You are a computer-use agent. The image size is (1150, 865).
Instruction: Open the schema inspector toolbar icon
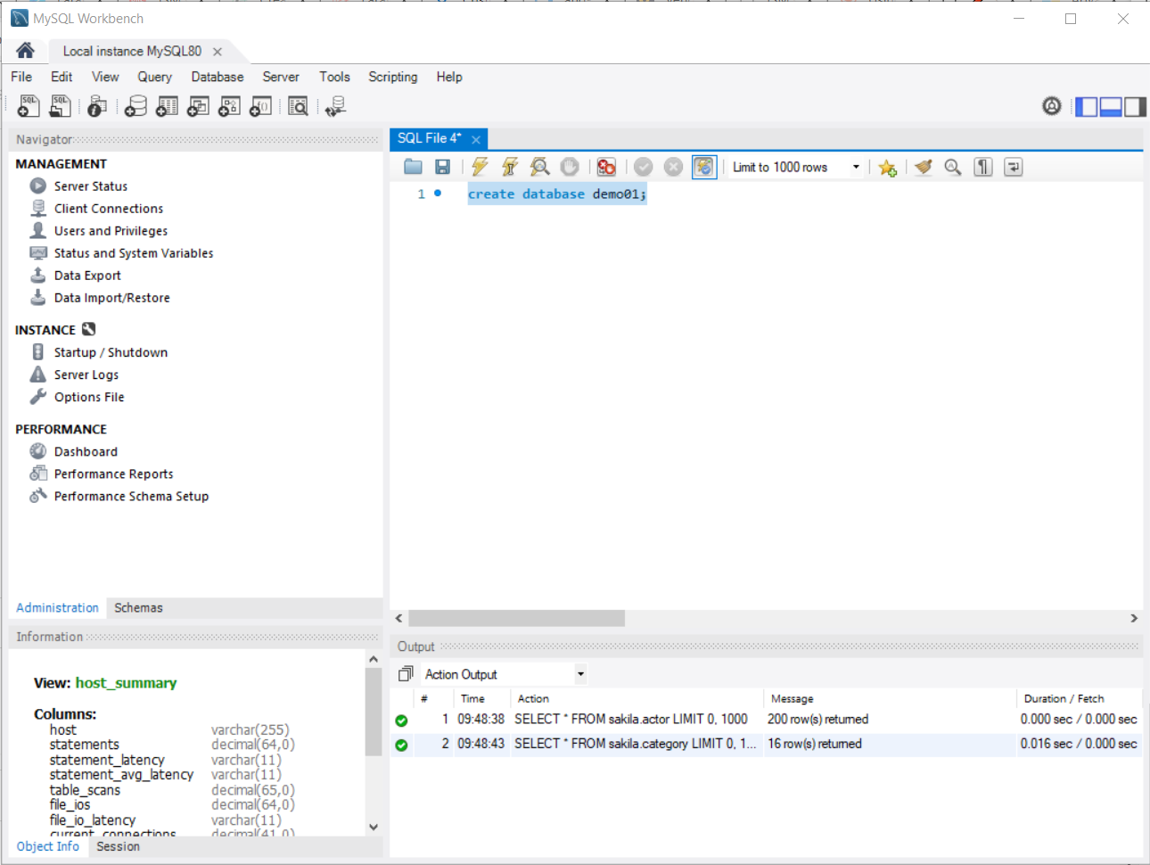click(97, 106)
